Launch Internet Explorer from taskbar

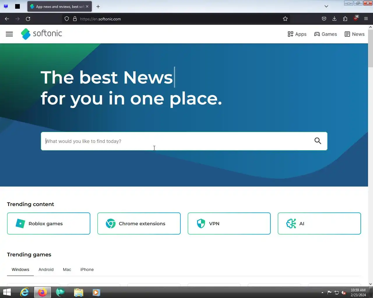pos(24,292)
